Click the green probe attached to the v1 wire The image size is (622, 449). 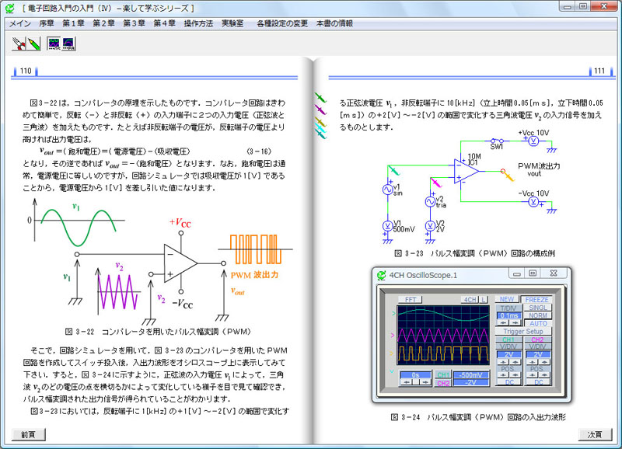tap(394, 170)
